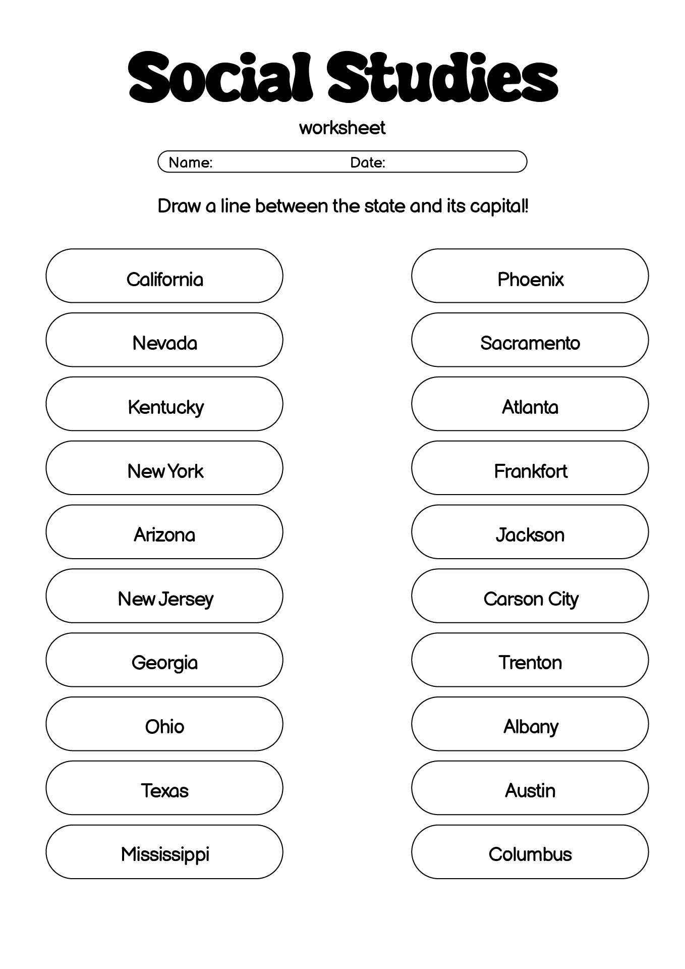
Task: Select the Frankfort capital box
Action: [530, 468]
